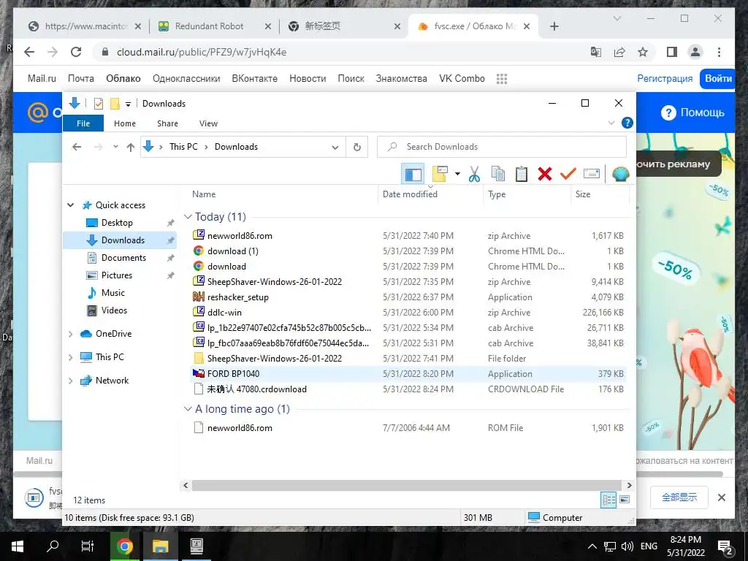Open Windows Start menu

coord(18,546)
